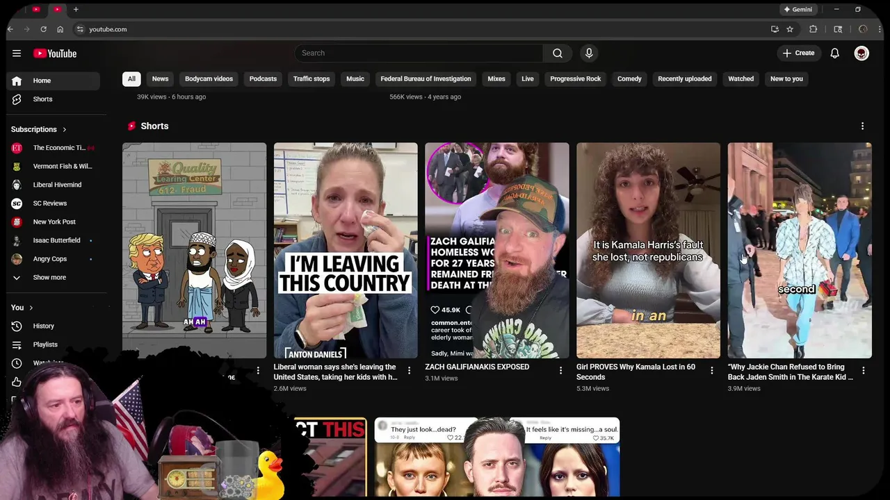Expand the You section chevron

31,308
